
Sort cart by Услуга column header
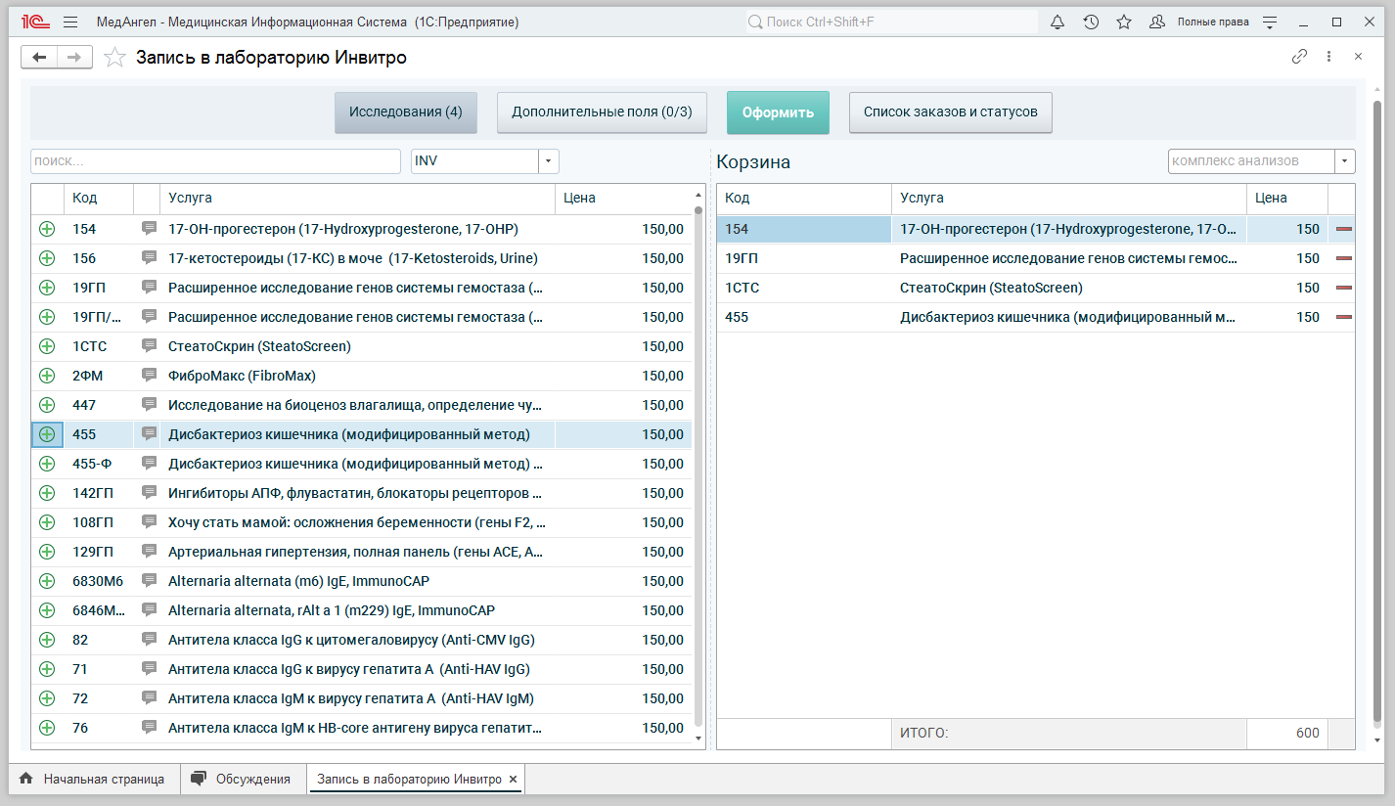point(1068,198)
